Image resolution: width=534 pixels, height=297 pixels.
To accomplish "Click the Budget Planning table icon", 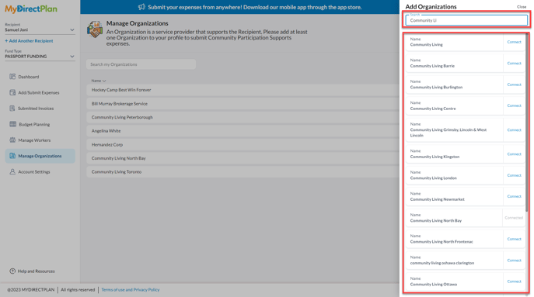I will [x=13, y=124].
